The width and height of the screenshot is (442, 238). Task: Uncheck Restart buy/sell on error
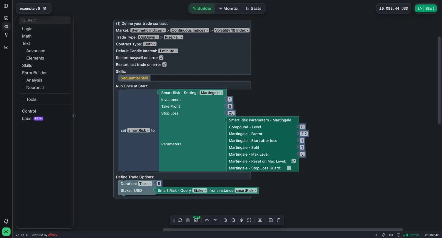pyautogui.click(x=161, y=58)
